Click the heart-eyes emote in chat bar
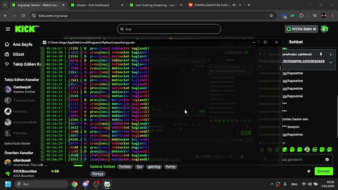Screen dimensions: 338x190 330,149
